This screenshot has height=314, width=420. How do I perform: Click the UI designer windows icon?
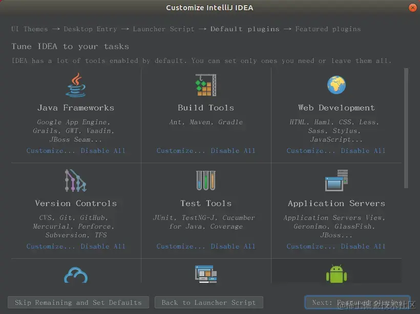[x=206, y=274]
